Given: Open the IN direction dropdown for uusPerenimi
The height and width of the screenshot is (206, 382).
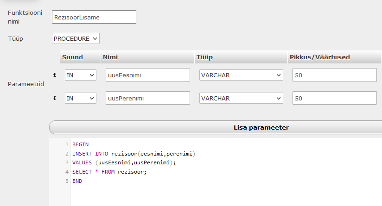Looking at the screenshot, I should (80, 98).
